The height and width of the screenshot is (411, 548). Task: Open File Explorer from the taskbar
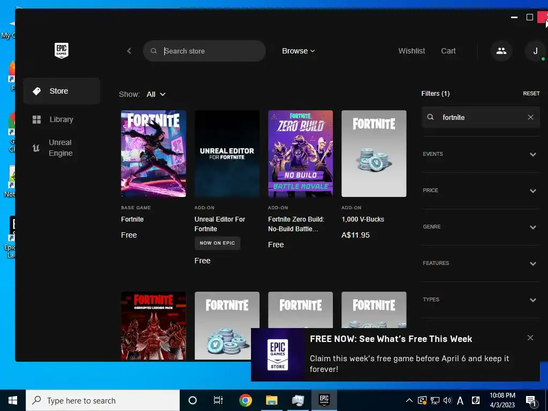coord(271,400)
